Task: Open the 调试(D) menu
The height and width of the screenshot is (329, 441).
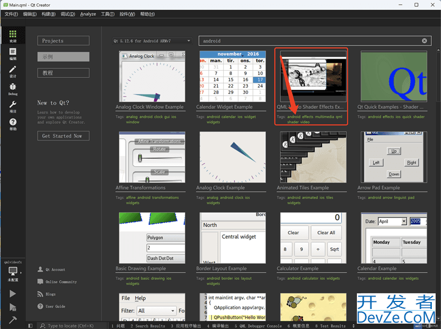Action: click(x=68, y=14)
